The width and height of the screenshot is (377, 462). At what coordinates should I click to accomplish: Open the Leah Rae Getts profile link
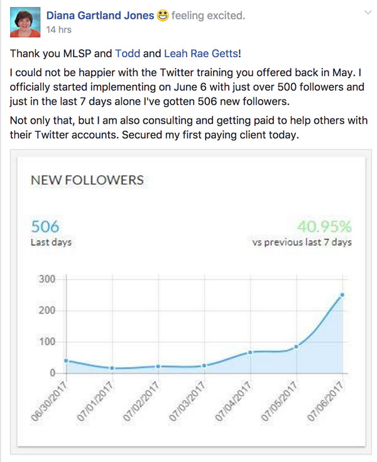(x=201, y=53)
